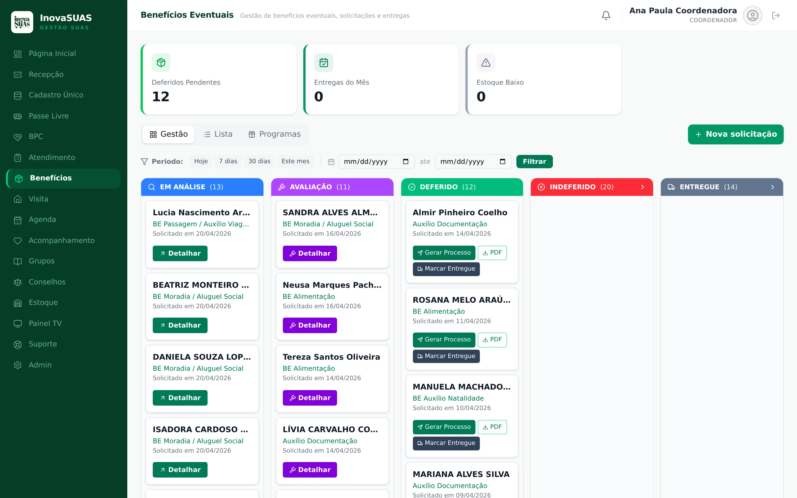797x498 pixels.
Task: Open Detalhar for DANIELA SOUZA card
Action: [180, 398]
